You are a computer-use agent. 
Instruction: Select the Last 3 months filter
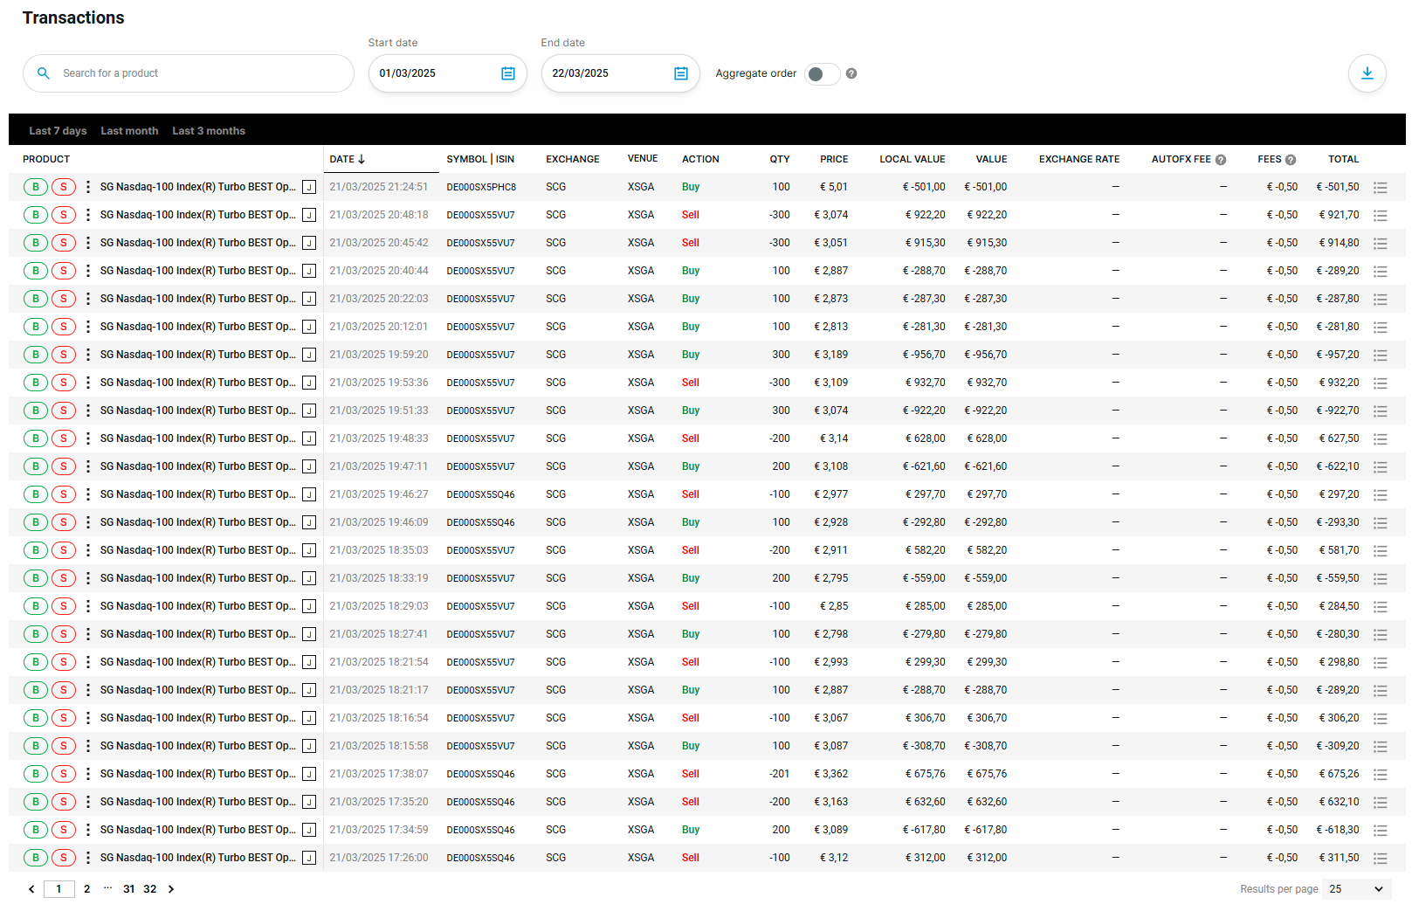(209, 131)
